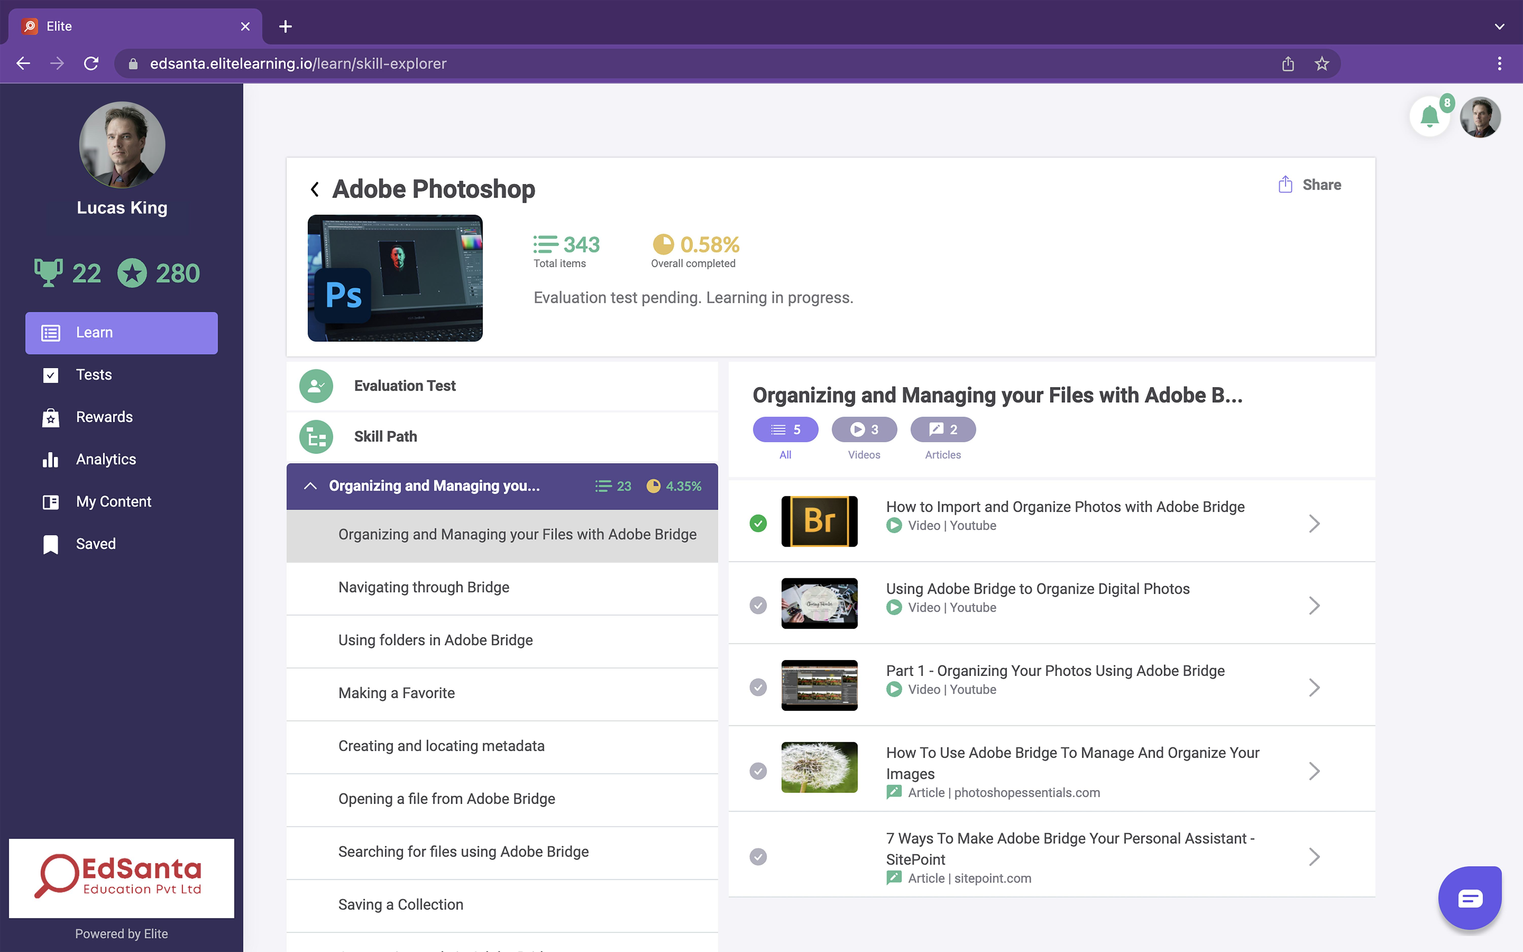
Task: Bookmark this page with the star icon
Action: (x=1322, y=63)
